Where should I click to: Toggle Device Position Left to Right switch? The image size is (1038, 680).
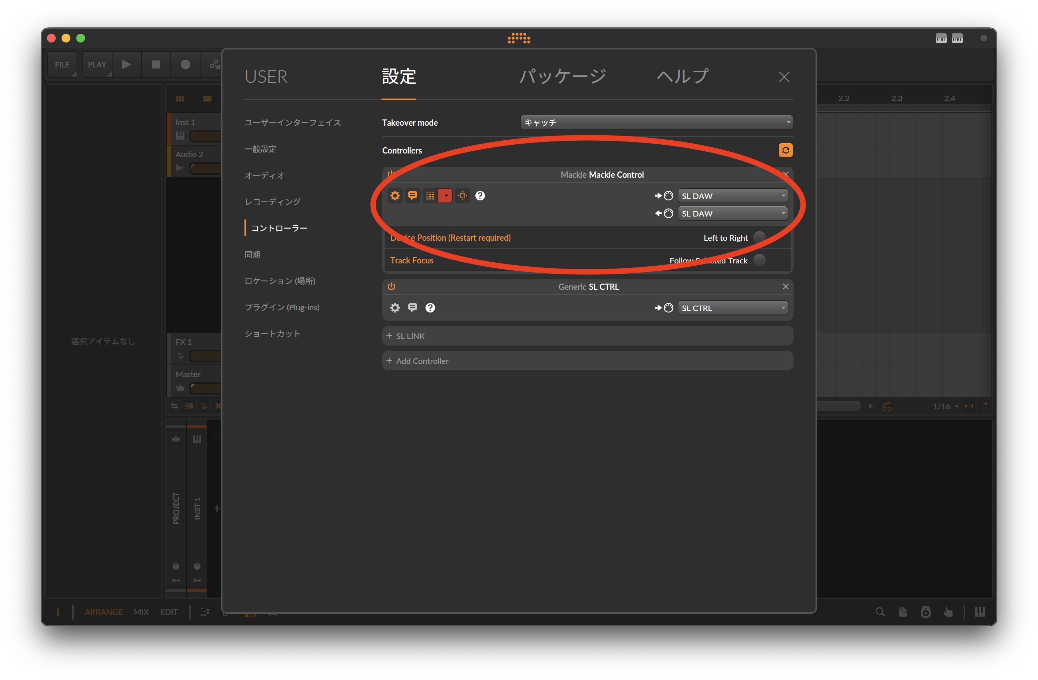tap(759, 237)
